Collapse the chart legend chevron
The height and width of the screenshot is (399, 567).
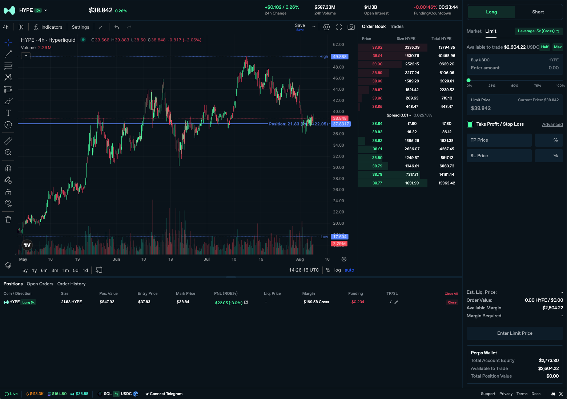click(x=26, y=56)
